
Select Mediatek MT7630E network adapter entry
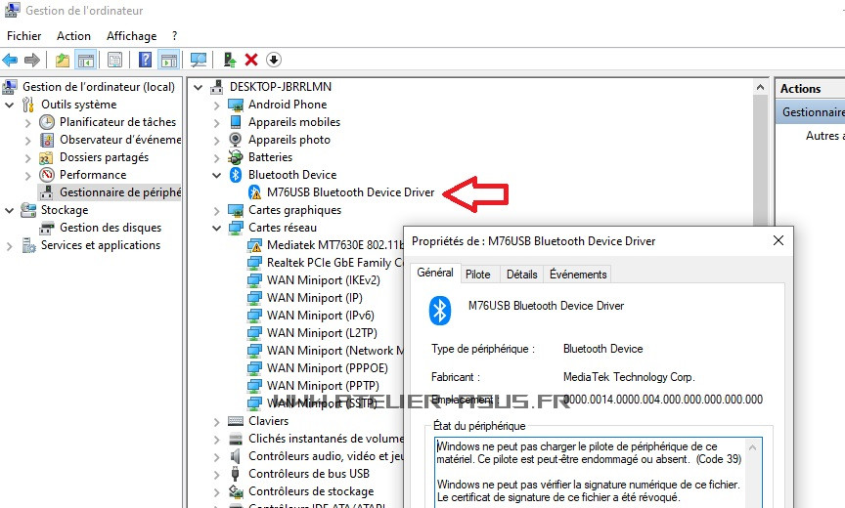[334, 245]
